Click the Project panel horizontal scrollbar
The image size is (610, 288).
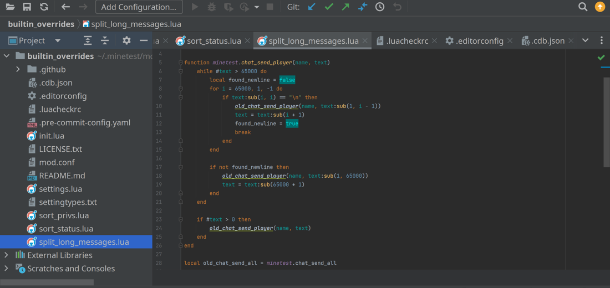tap(47, 282)
